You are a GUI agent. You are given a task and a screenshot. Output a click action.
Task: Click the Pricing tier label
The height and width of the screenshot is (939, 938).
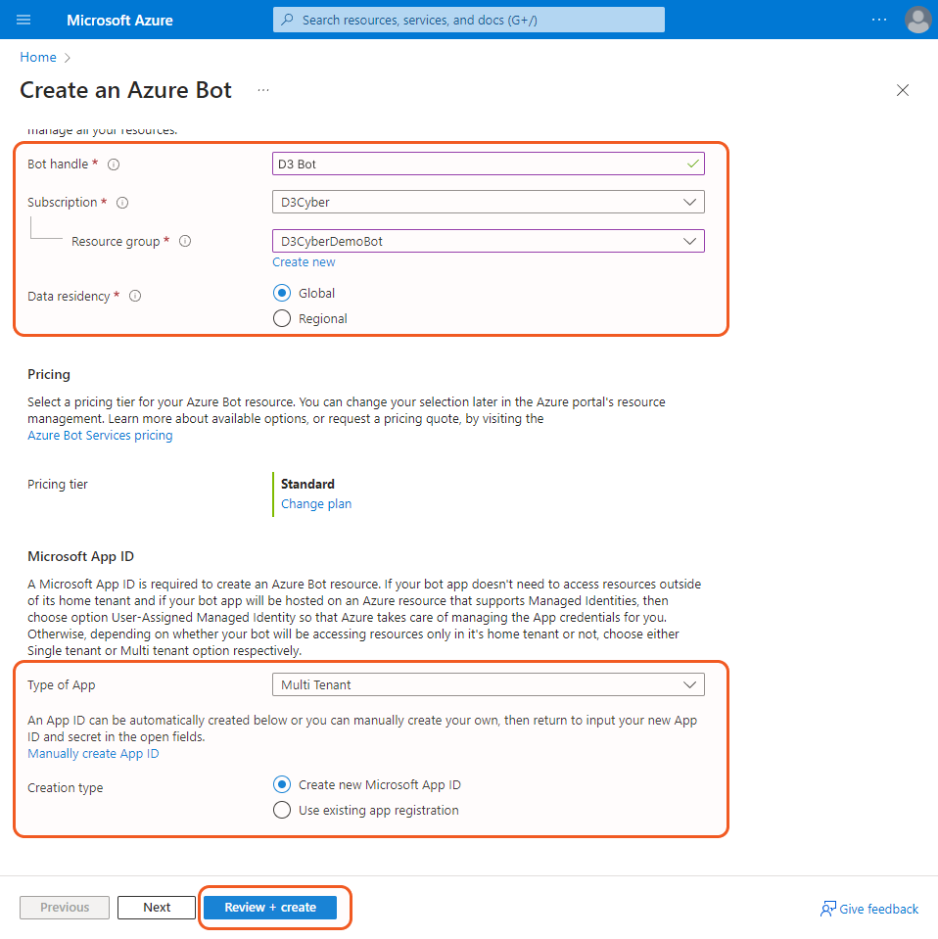click(x=58, y=485)
